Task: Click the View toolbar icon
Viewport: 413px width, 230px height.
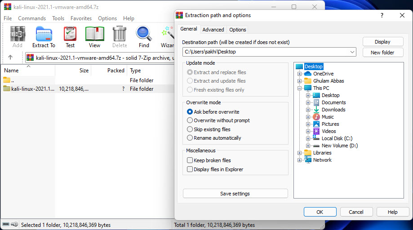Action: (x=94, y=34)
